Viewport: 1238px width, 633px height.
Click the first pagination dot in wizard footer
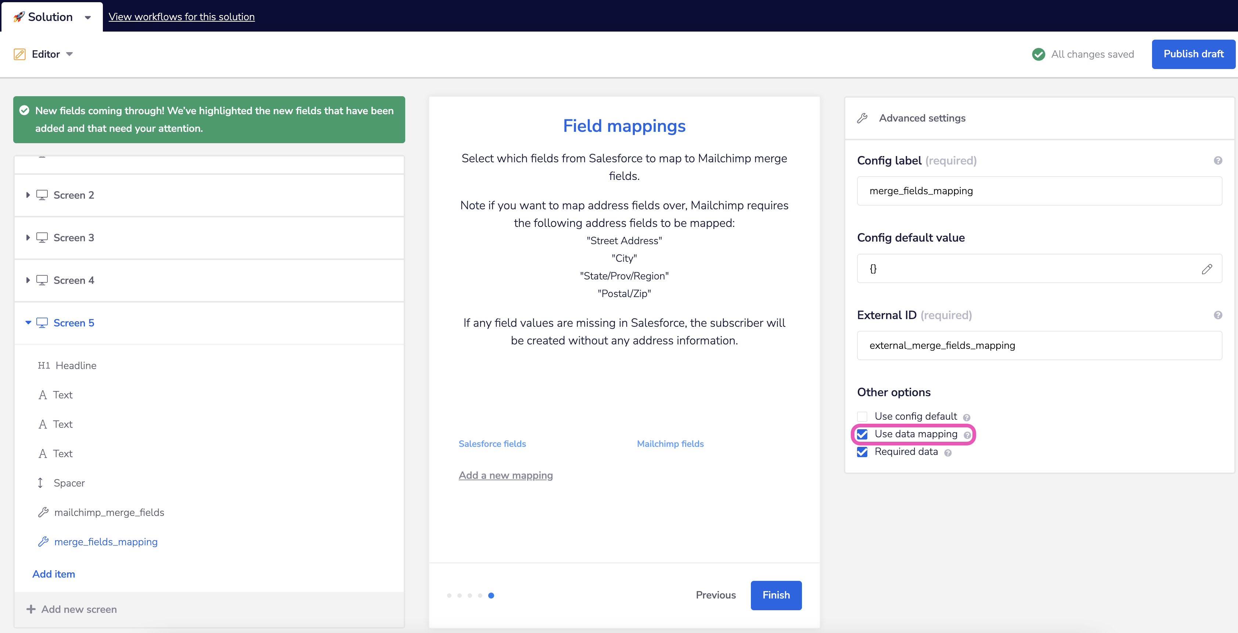(449, 596)
